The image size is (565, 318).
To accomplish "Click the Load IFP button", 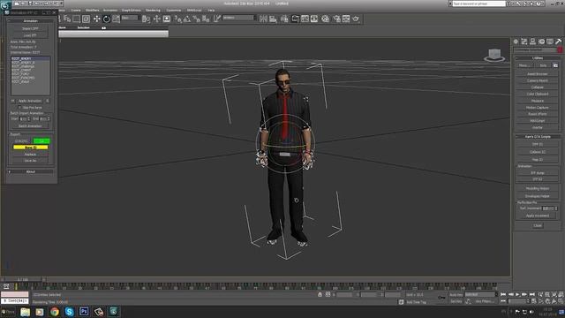I will point(30,35).
